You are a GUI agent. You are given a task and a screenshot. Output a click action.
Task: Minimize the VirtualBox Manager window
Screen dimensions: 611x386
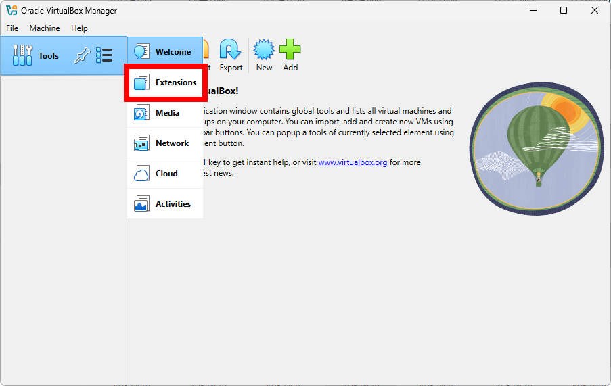(533, 10)
